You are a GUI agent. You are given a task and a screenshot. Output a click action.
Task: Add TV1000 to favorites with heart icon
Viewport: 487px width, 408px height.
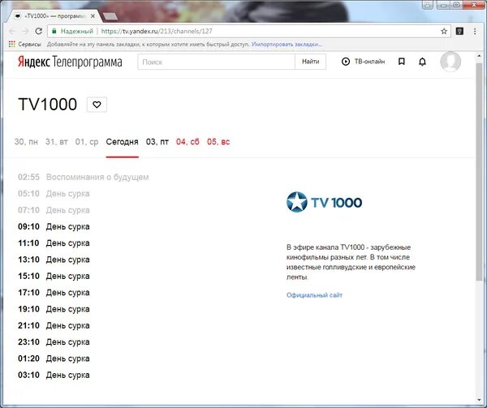coord(97,105)
